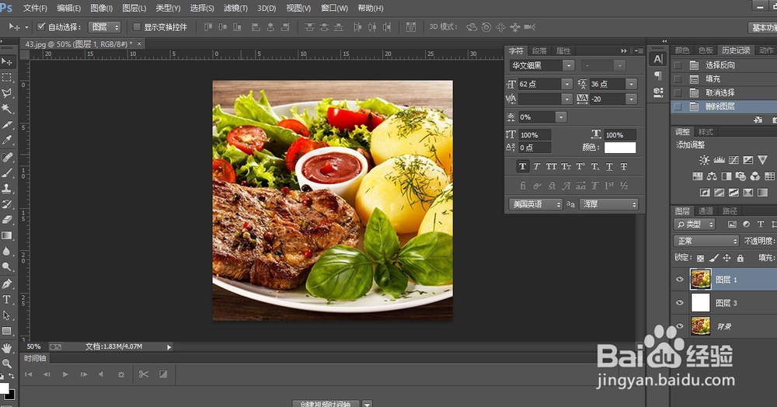
Task: Click the Strikethrough text style button
Action: coord(624,166)
